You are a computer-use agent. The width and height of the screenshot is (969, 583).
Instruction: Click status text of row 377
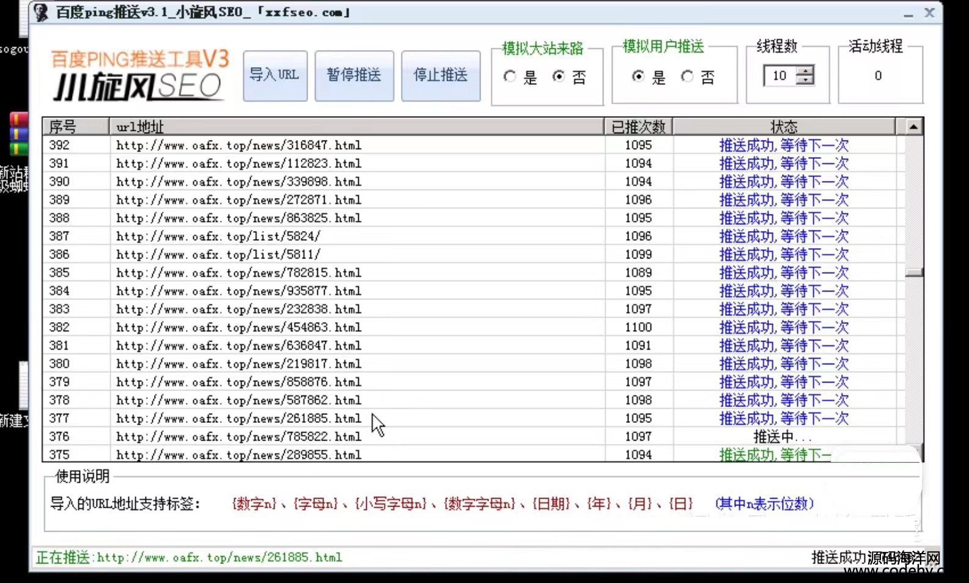click(784, 419)
